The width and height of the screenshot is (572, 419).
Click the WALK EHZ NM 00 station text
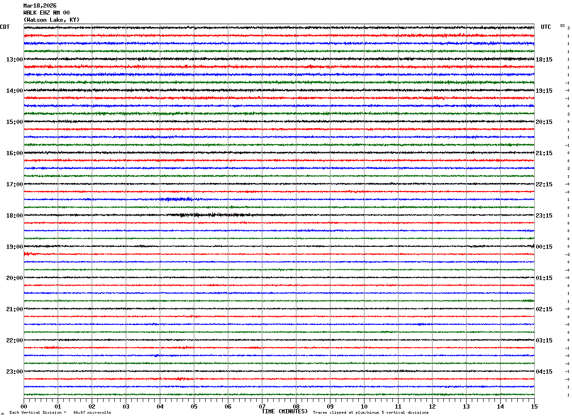[x=46, y=13]
